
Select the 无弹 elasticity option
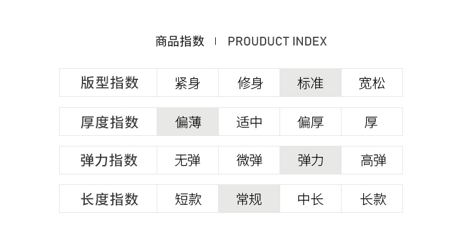click(187, 160)
